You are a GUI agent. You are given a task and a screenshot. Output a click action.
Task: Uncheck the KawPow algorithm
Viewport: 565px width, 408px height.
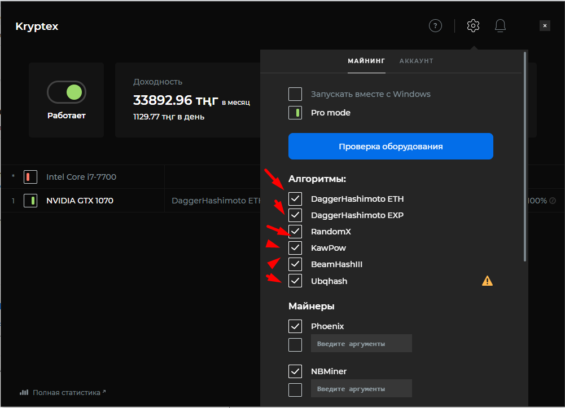295,248
